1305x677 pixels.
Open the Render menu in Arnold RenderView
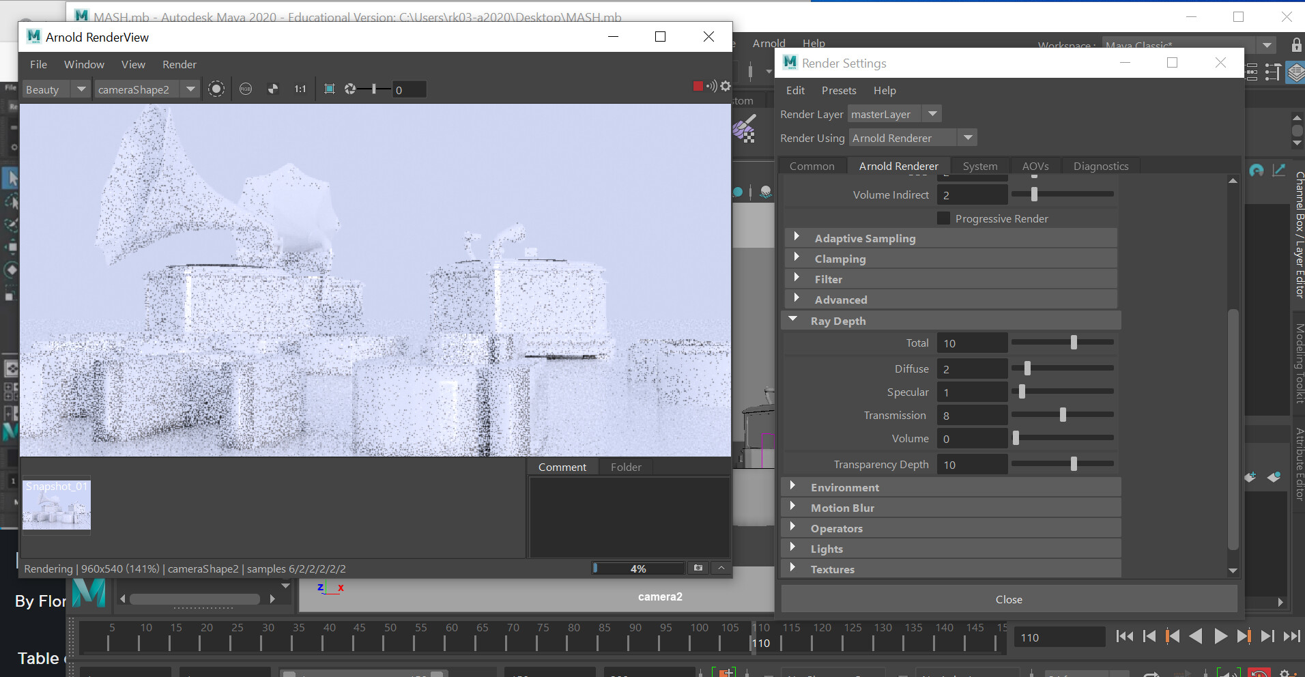179,64
